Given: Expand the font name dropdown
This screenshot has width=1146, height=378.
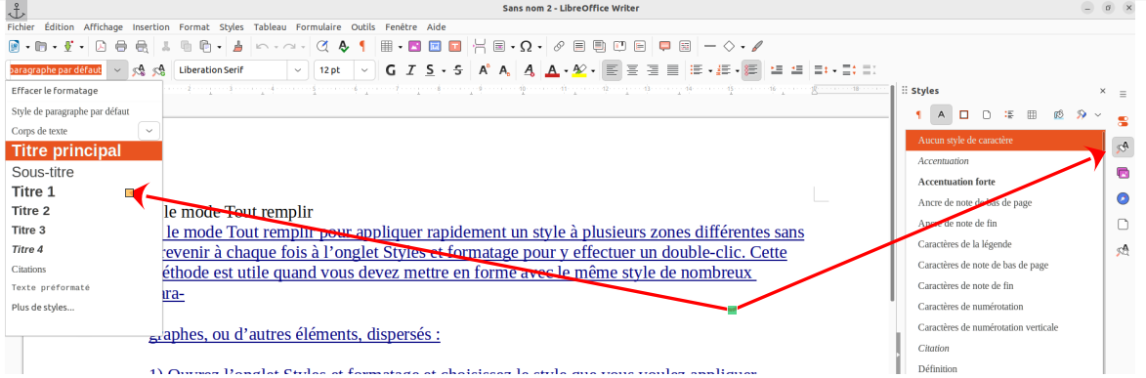Looking at the screenshot, I should click(x=297, y=70).
